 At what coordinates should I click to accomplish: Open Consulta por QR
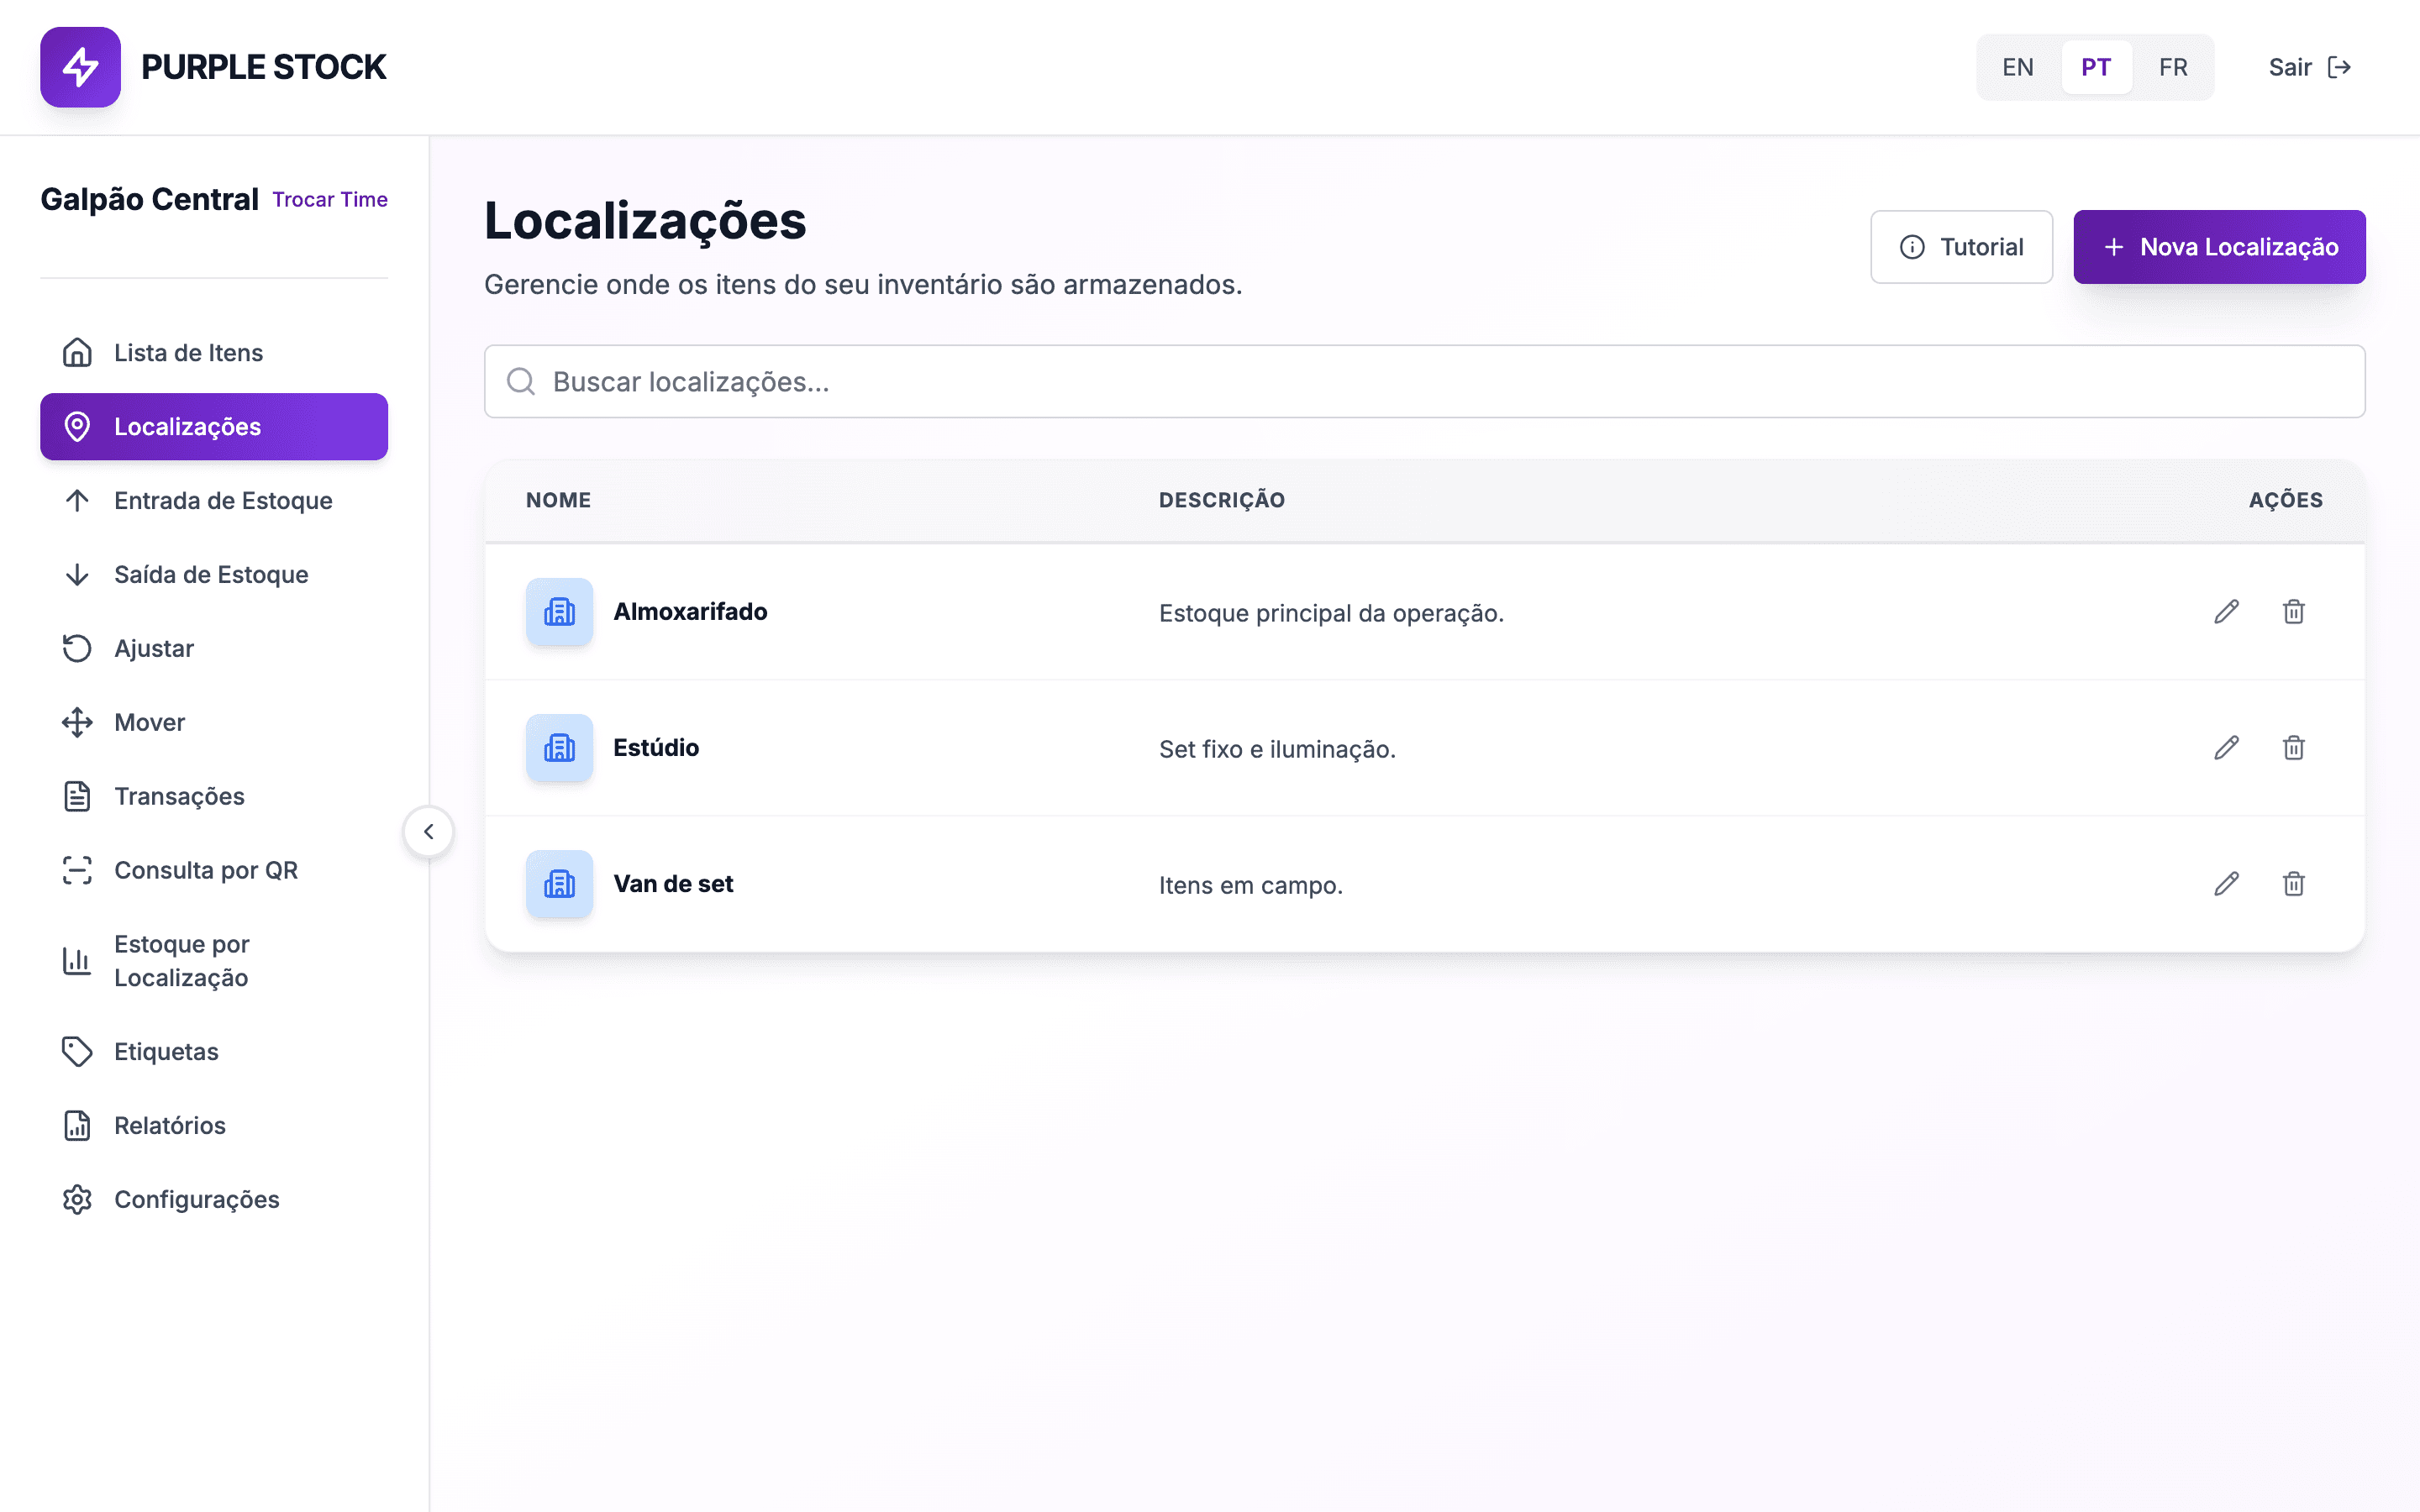[214, 871]
